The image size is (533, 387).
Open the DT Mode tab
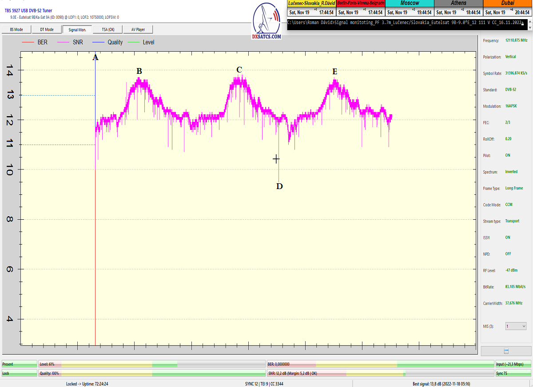pos(47,29)
